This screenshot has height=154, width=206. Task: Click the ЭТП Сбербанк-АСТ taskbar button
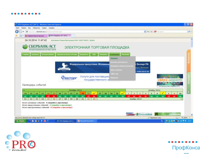(x=66, y=121)
